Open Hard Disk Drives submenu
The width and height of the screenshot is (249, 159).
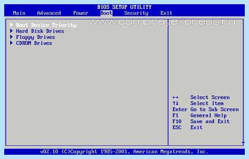pyautogui.click(x=40, y=31)
